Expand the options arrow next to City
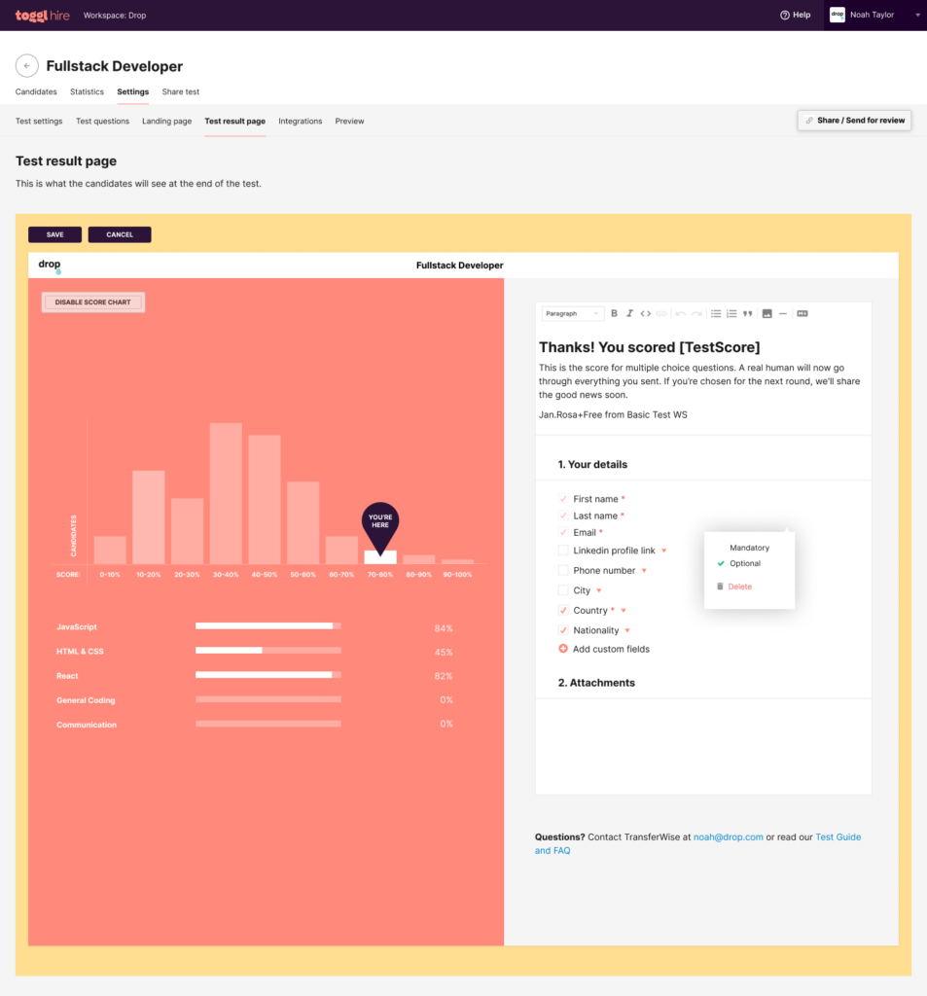 599,591
